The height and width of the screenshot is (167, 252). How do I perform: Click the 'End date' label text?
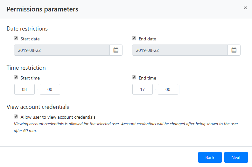coord(147,39)
